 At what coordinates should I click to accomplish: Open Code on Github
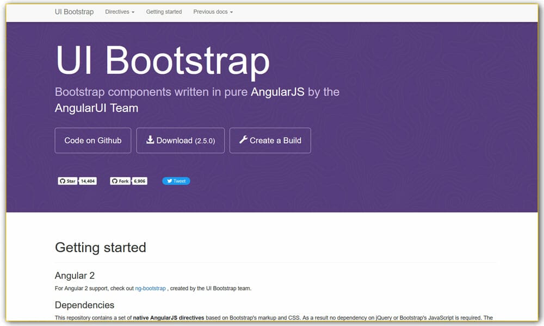tap(92, 140)
